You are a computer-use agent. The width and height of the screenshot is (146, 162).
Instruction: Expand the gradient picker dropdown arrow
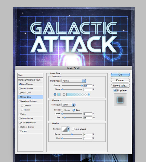tap(89, 95)
